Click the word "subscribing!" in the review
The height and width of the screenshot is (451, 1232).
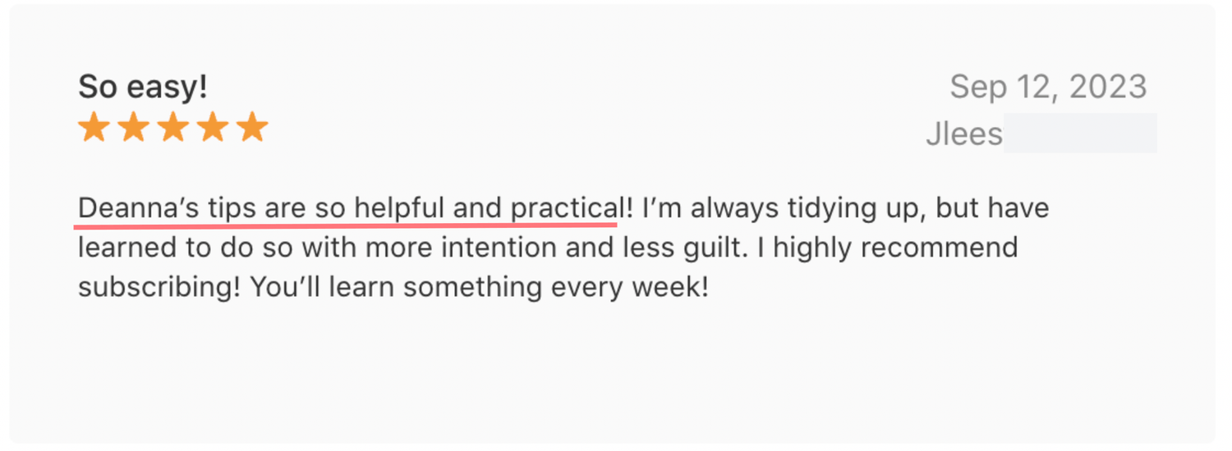(x=159, y=287)
